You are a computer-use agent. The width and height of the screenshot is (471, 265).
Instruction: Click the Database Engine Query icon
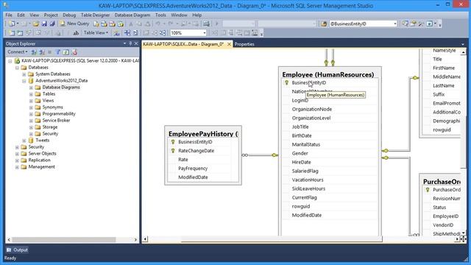[96, 24]
